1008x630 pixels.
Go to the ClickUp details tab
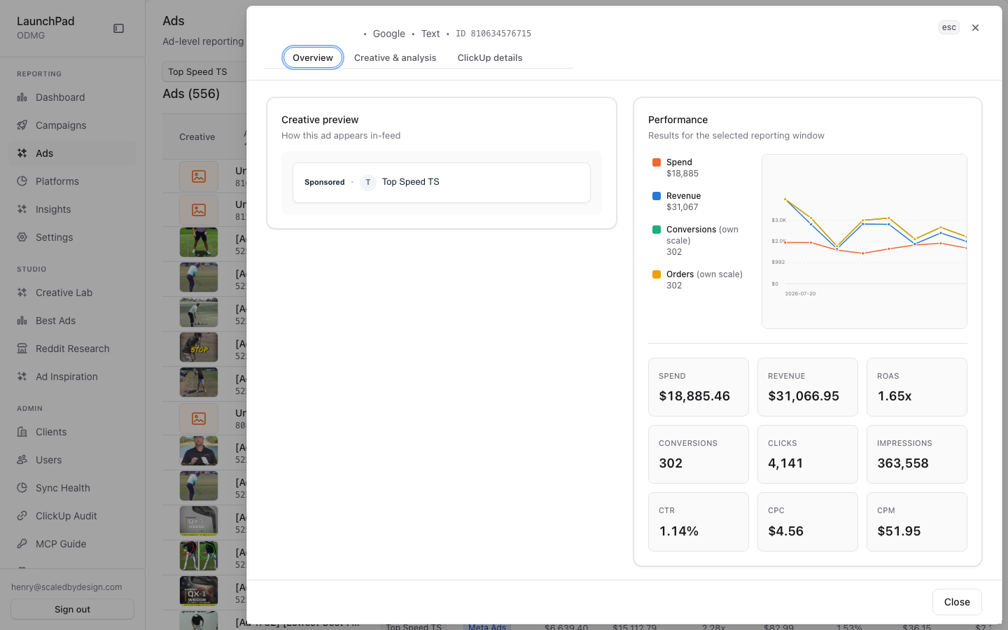pyautogui.click(x=490, y=57)
